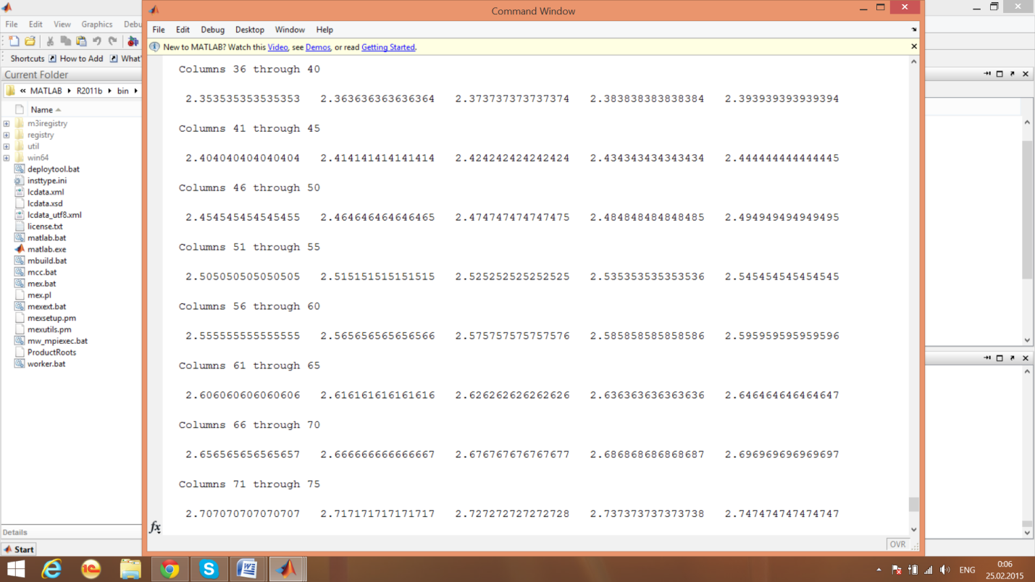Click the How to Add shortcut
This screenshot has height=582, width=1035.
[x=75, y=59]
